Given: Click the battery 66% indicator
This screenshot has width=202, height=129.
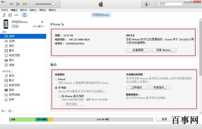Looking at the screenshot, I should [38, 26].
